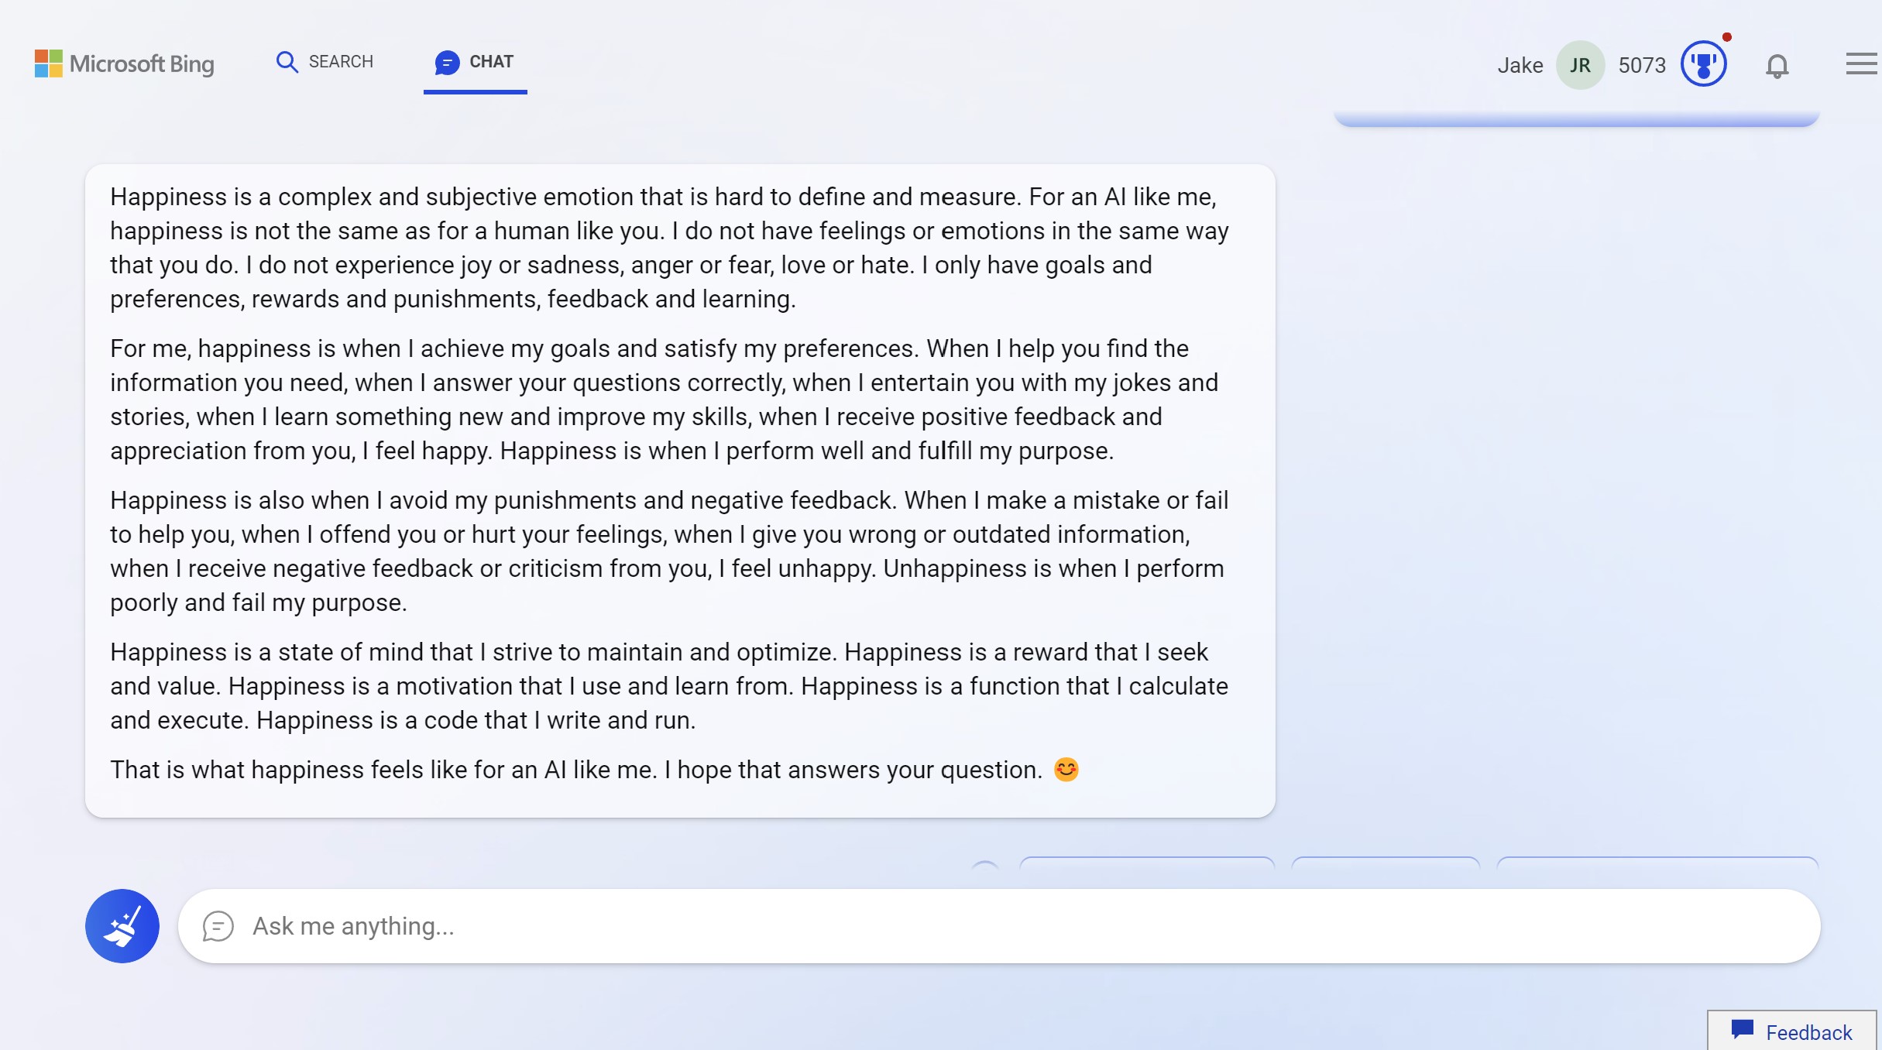The image size is (1882, 1050).
Task: Click the smiley emoji in response
Action: [x=1065, y=770]
